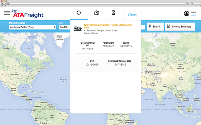This screenshot has width=201, height=125.
Task: Open the hourglass transit time tab
Action: pos(114,13)
